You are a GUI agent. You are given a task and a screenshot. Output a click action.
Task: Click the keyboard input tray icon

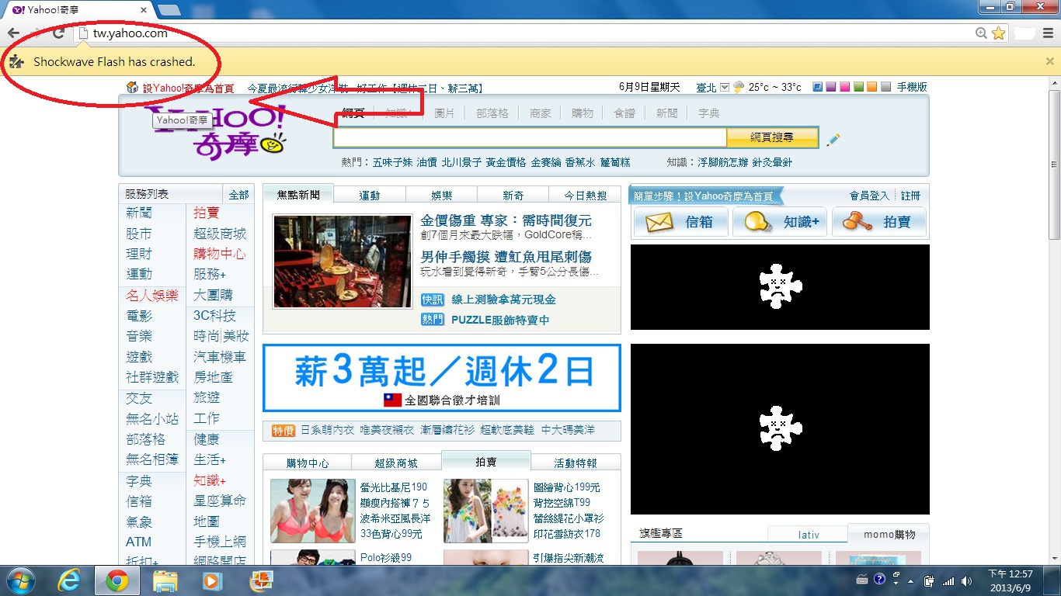861,579
